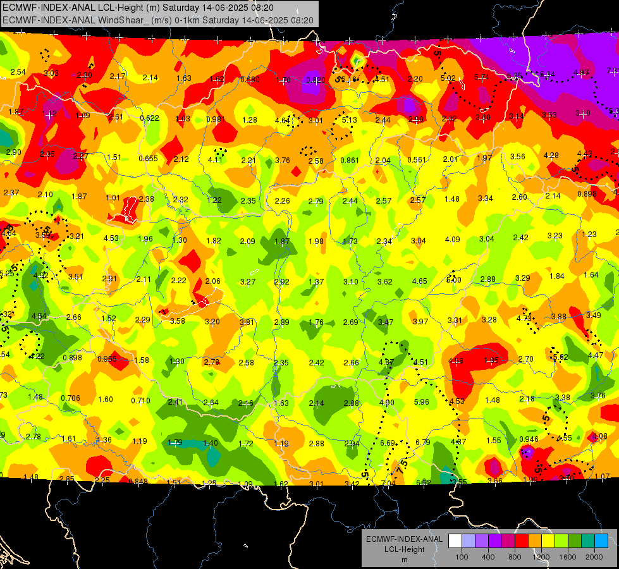The image size is (619, 569).
Task: Click wind shear value 0.706
Action: pyautogui.click(x=70, y=398)
